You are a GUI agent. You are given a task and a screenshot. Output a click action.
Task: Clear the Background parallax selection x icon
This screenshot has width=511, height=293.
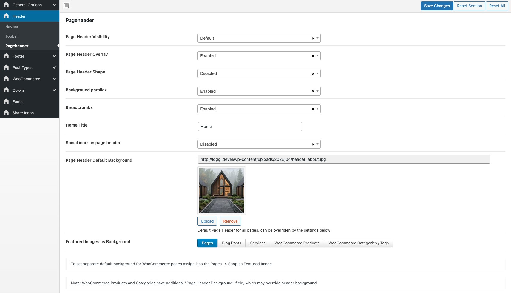(x=313, y=92)
